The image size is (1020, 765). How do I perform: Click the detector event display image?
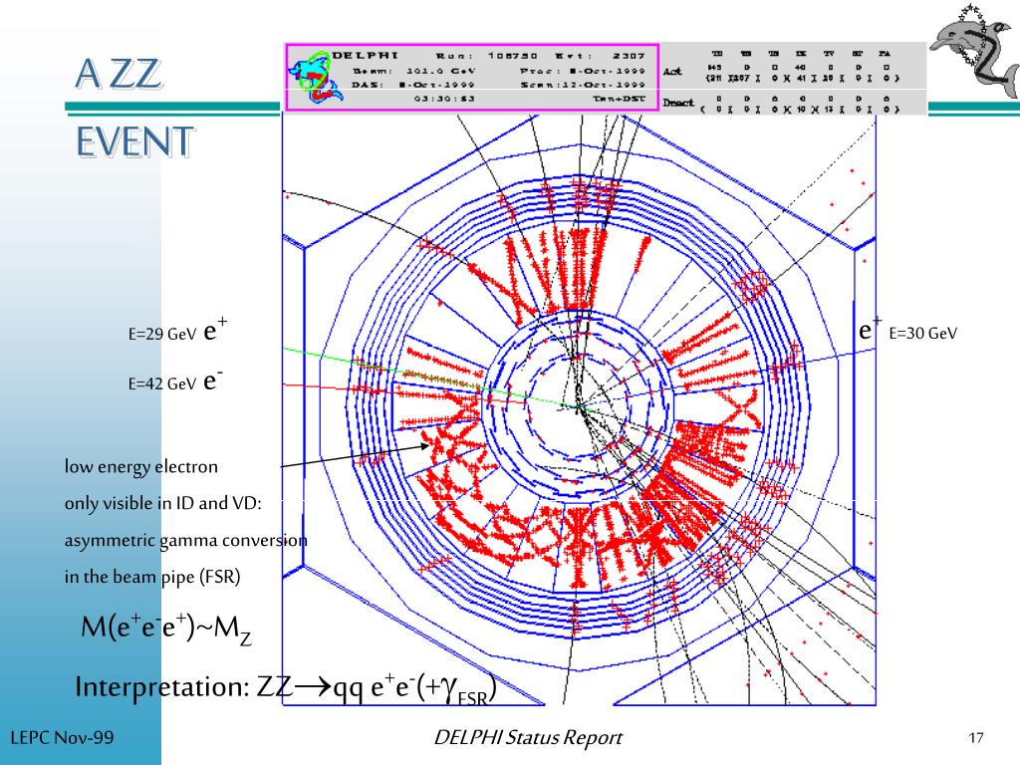coord(579,408)
